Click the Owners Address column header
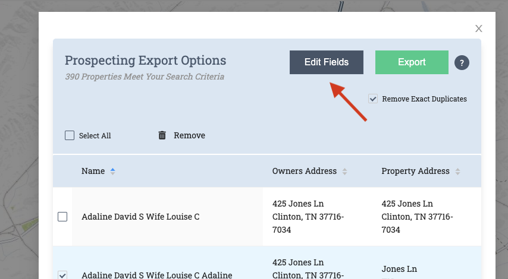This screenshot has height=279, width=508. pos(304,171)
